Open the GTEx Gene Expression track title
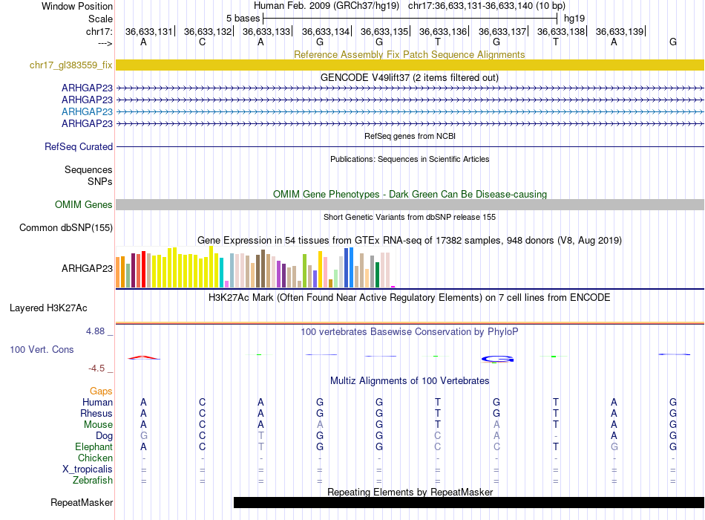This screenshot has height=520, width=705. [410, 240]
